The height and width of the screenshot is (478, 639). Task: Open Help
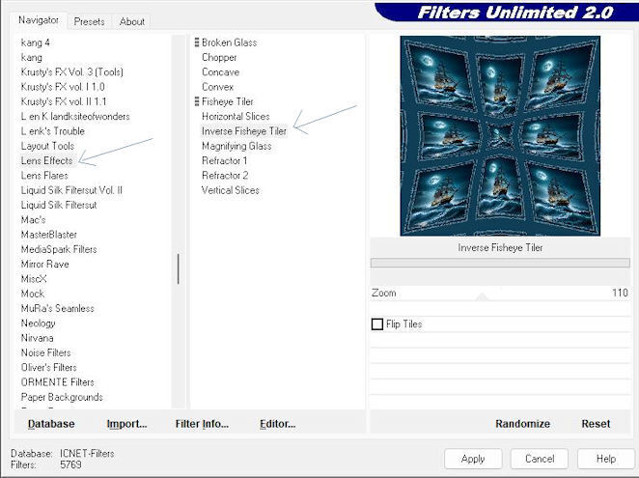606,459
